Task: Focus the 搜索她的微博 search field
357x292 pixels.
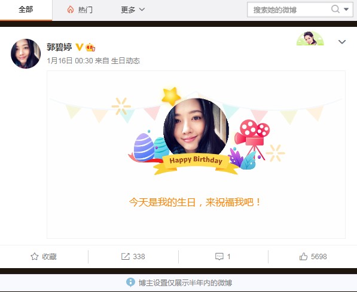Action: [289, 10]
